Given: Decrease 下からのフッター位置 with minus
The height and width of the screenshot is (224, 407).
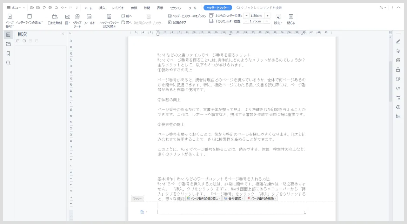Looking at the screenshot, I should click(246, 21).
